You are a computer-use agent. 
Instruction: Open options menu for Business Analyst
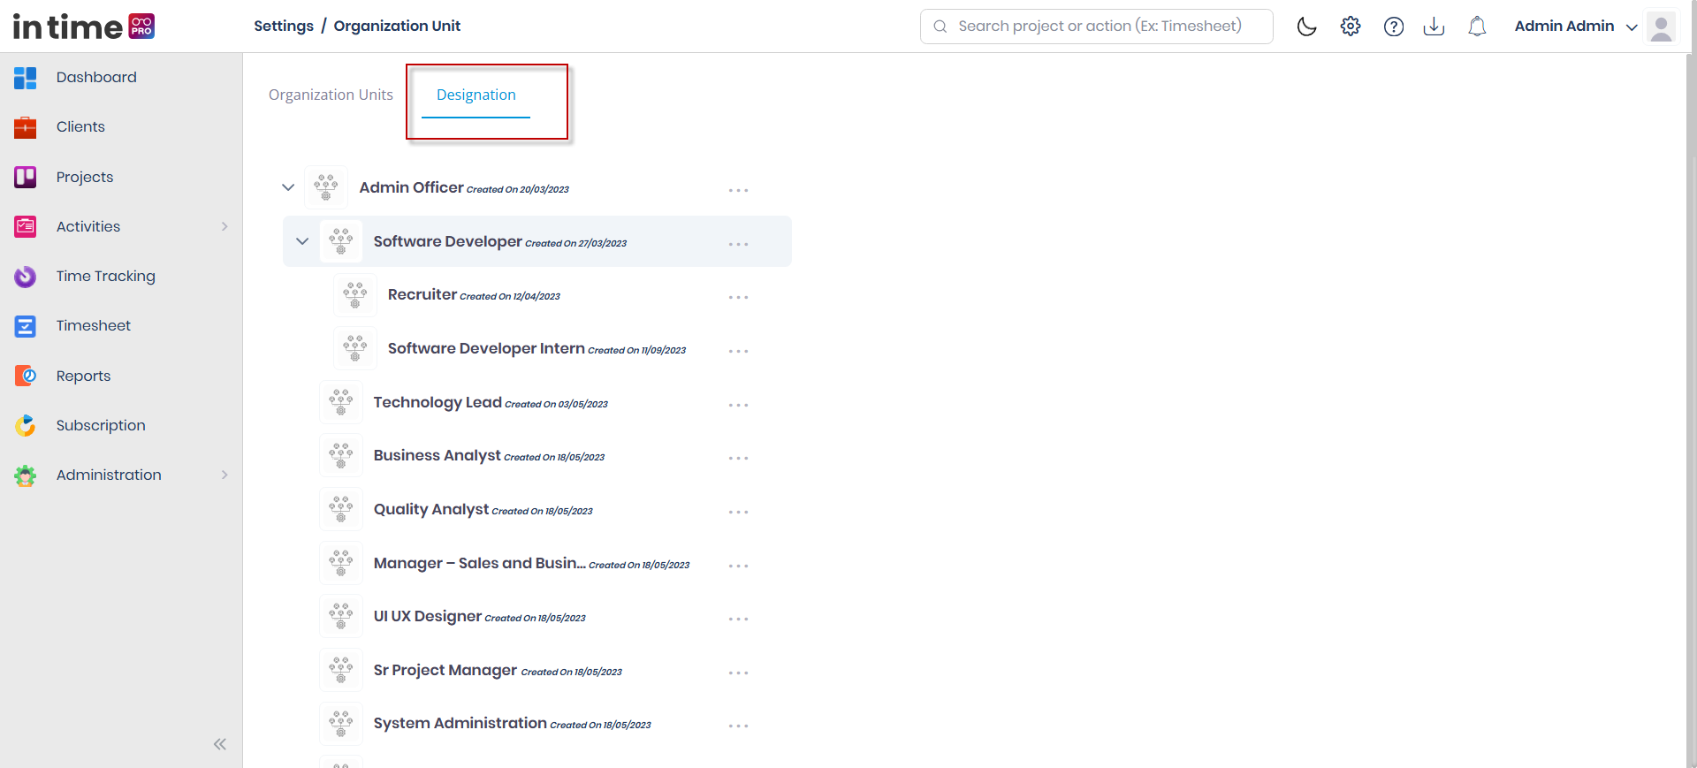pos(739,458)
